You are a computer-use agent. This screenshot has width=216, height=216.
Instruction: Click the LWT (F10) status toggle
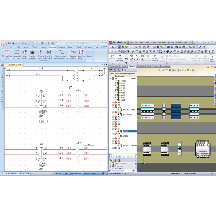(86, 173)
